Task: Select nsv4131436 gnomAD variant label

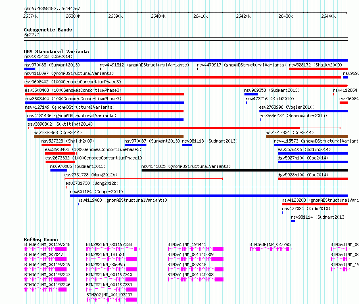Action: pyautogui.click(x=72, y=116)
